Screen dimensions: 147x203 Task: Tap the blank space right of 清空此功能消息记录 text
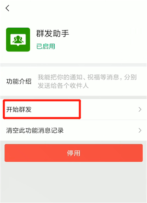pos(101,130)
